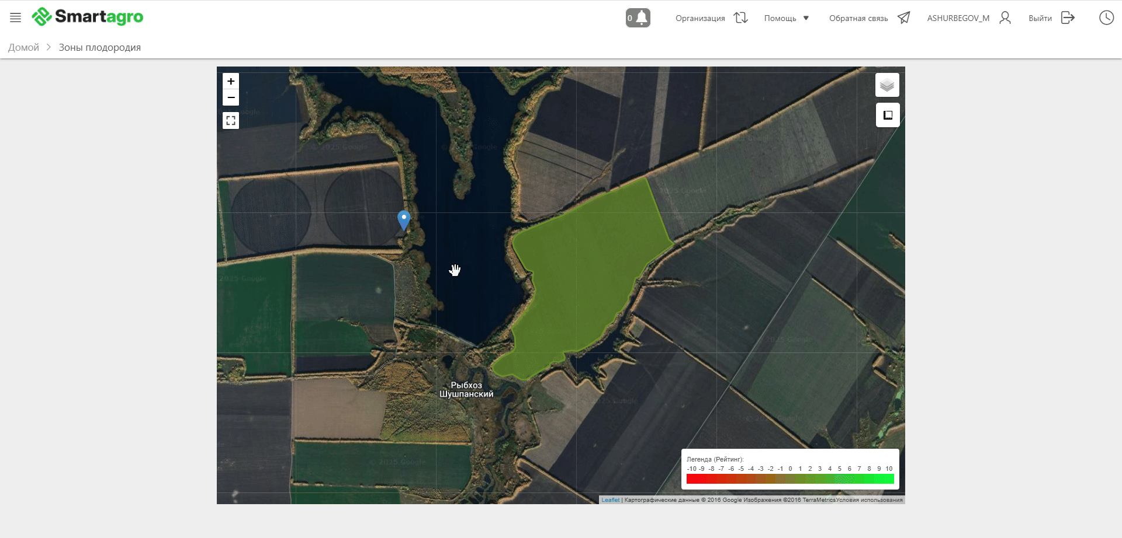Click Обратная связь in header
Viewport: 1122px width, 538px height.
point(858,18)
